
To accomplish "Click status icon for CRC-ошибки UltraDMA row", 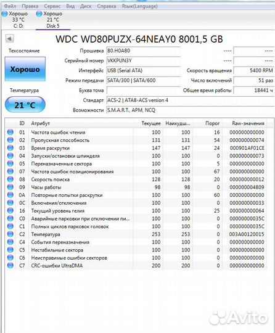I will (10, 265).
